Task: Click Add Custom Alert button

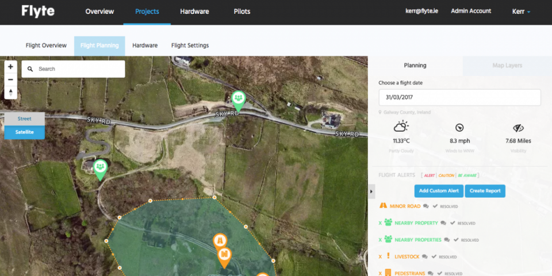Action: coord(439,191)
